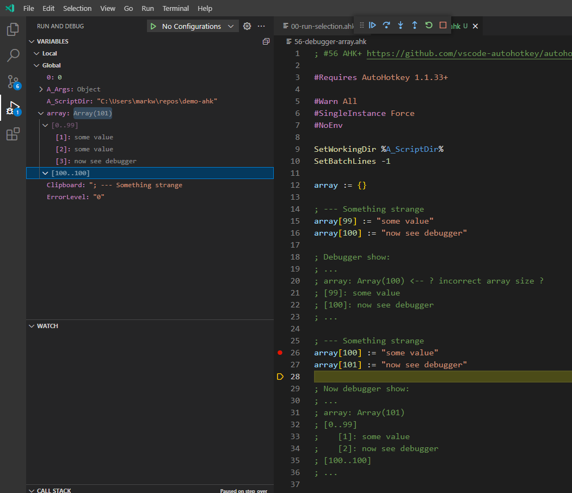
Task: Click Continue in the debug toolbar
Action: click(373, 25)
